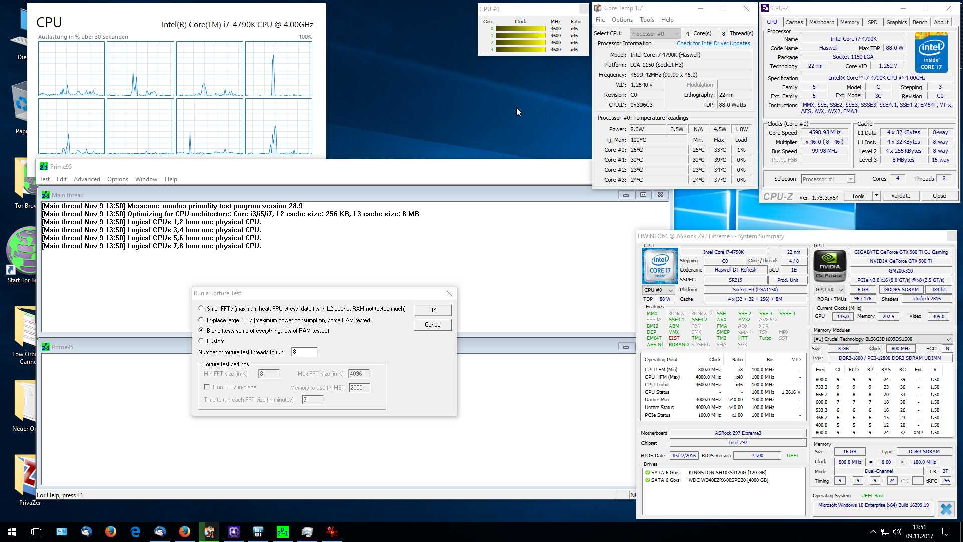Open the Advanced menu in Prime95
Screen dimensions: 963x542
(87, 179)
